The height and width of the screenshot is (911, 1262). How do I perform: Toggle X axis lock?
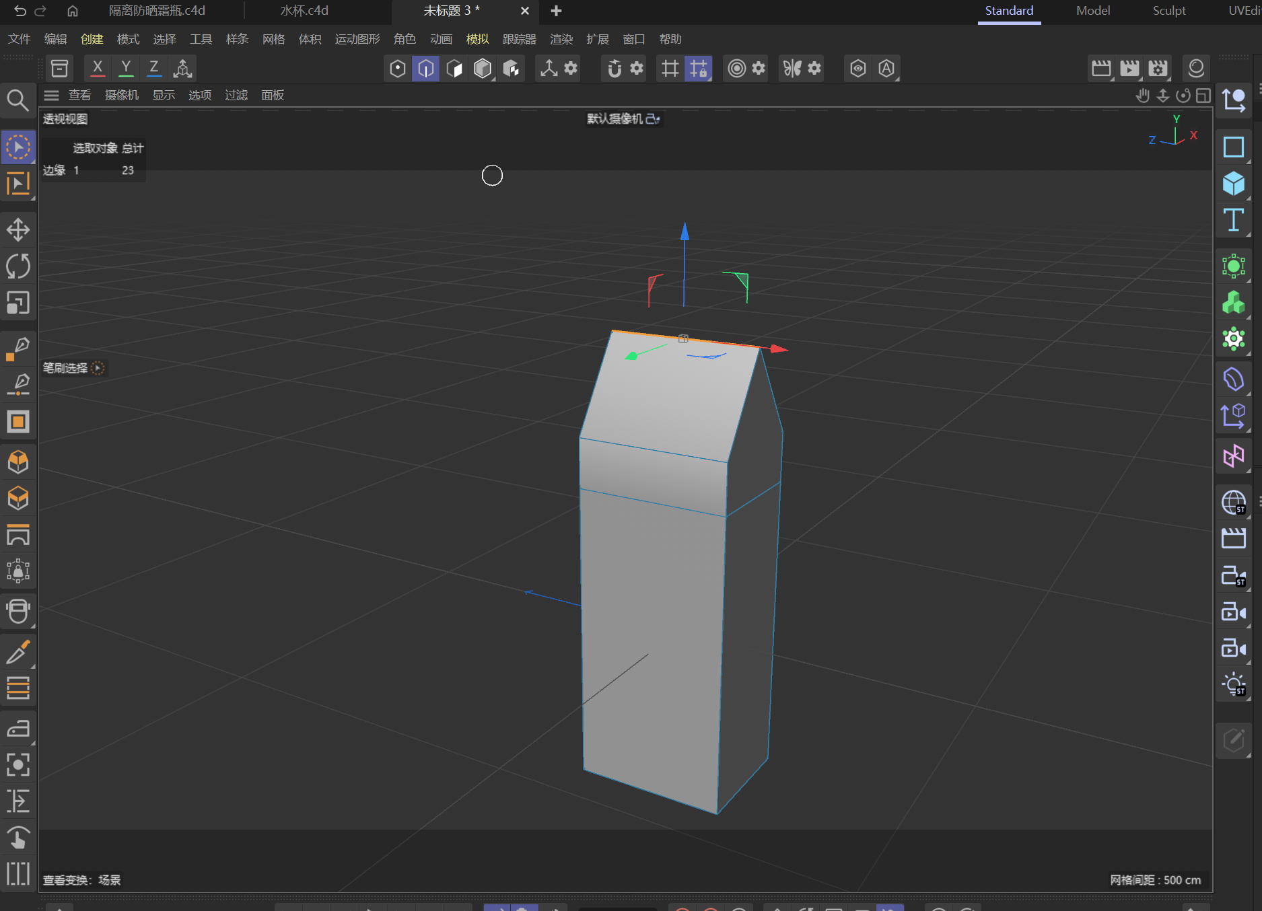[x=98, y=68]
